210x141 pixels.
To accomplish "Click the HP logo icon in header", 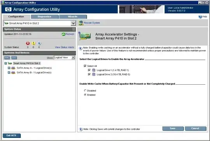I will pos(8,9).
